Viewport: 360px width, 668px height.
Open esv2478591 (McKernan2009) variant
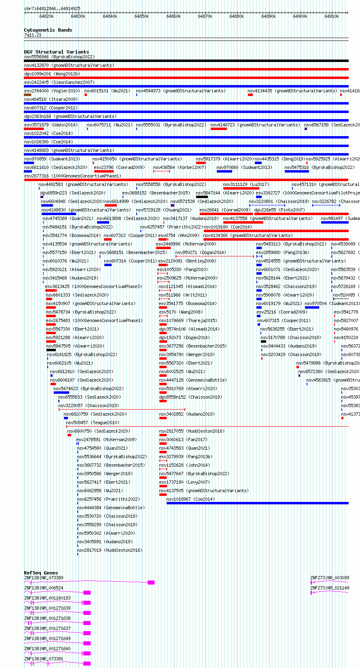coord(106,440)
